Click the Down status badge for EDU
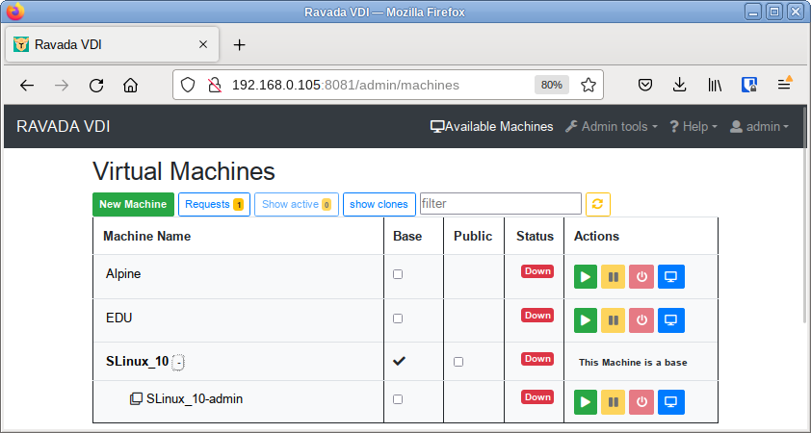Viewport: 811px width, 433px height. [x=537, y=316]
